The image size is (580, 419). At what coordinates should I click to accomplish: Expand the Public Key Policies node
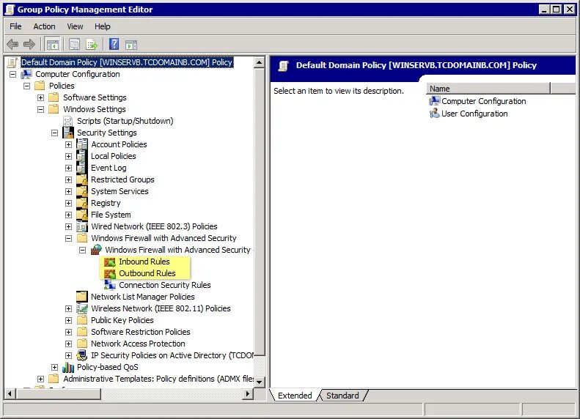pos(68,320)
